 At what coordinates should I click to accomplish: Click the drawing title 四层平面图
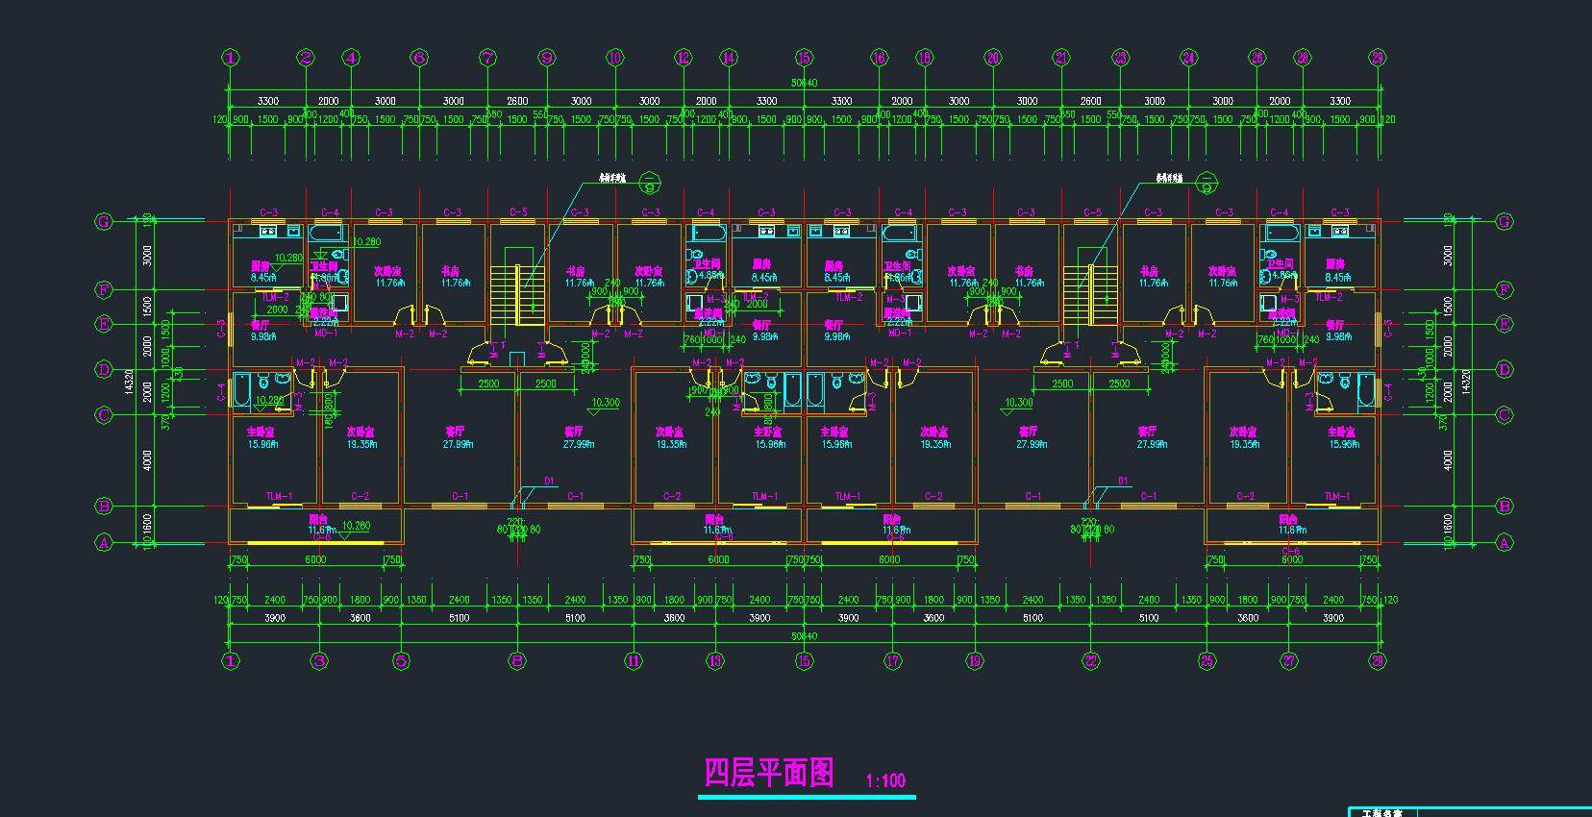[x=769, y=773]
